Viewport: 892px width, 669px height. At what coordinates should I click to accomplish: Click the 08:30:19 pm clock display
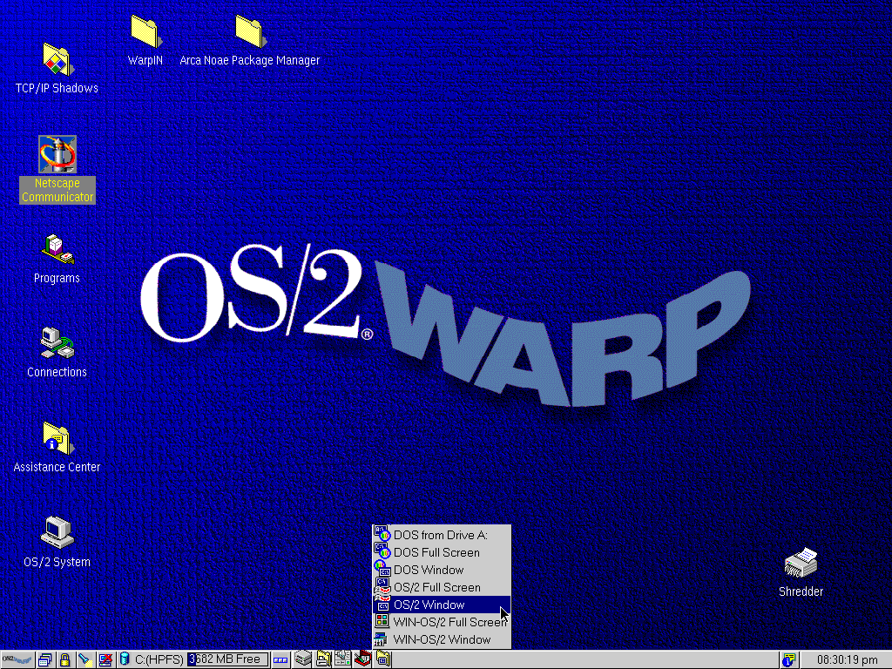click(x=847, y=660)
